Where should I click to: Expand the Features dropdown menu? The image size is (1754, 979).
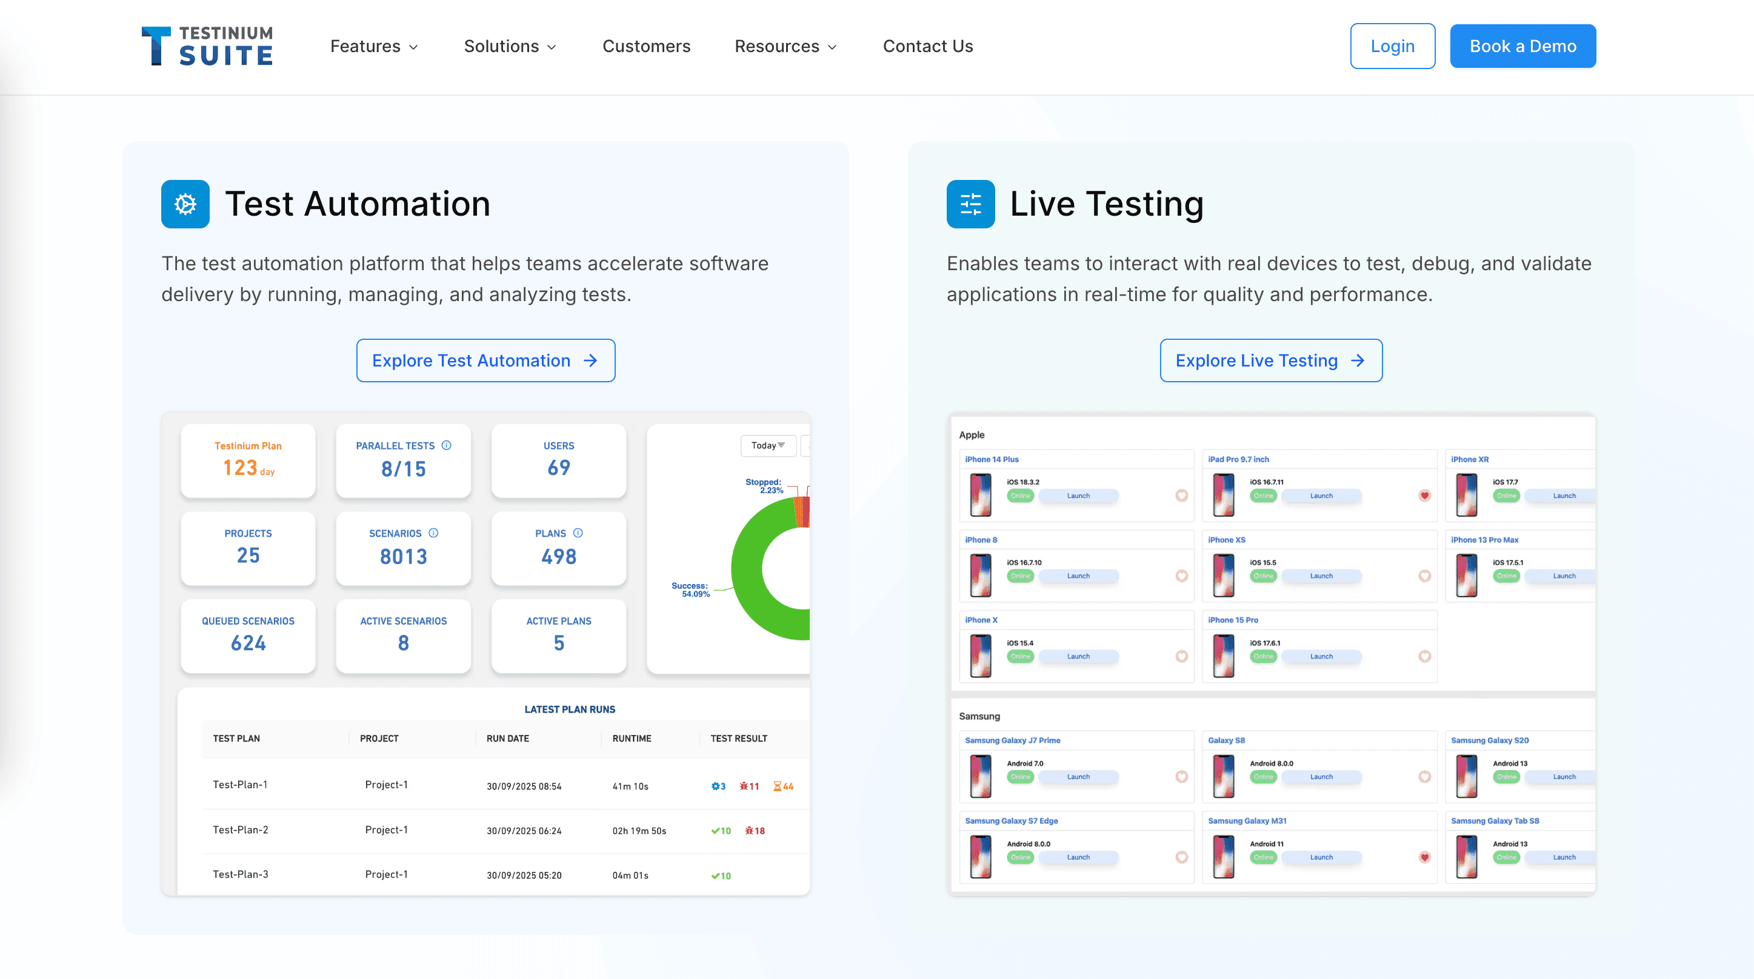(x=374, y=46)
